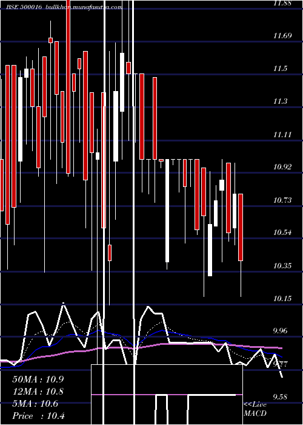Viewport: 303px width, 425px height.
Task: Select the 10.35 price axis label
Action: [282, 266]
